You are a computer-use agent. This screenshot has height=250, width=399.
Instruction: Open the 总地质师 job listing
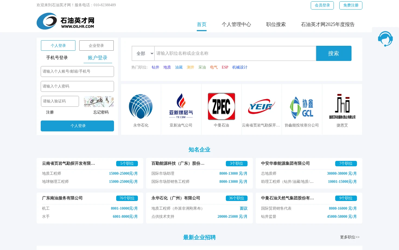[269, 173]
